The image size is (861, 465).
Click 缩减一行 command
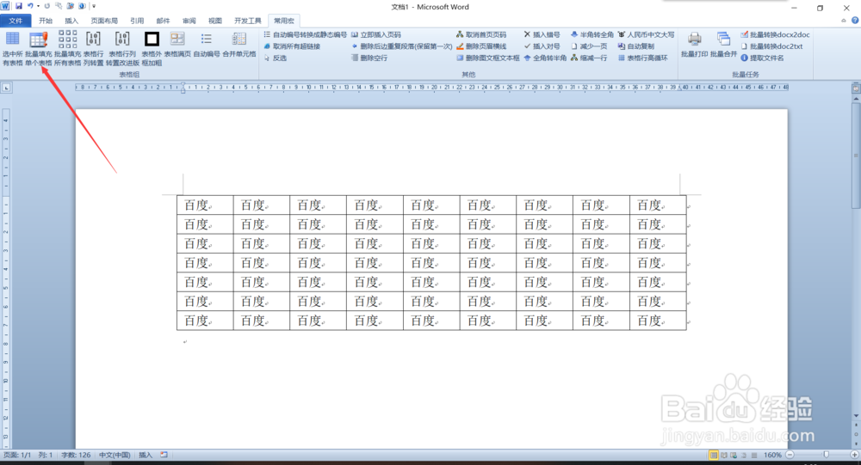(x=589, y=58)
